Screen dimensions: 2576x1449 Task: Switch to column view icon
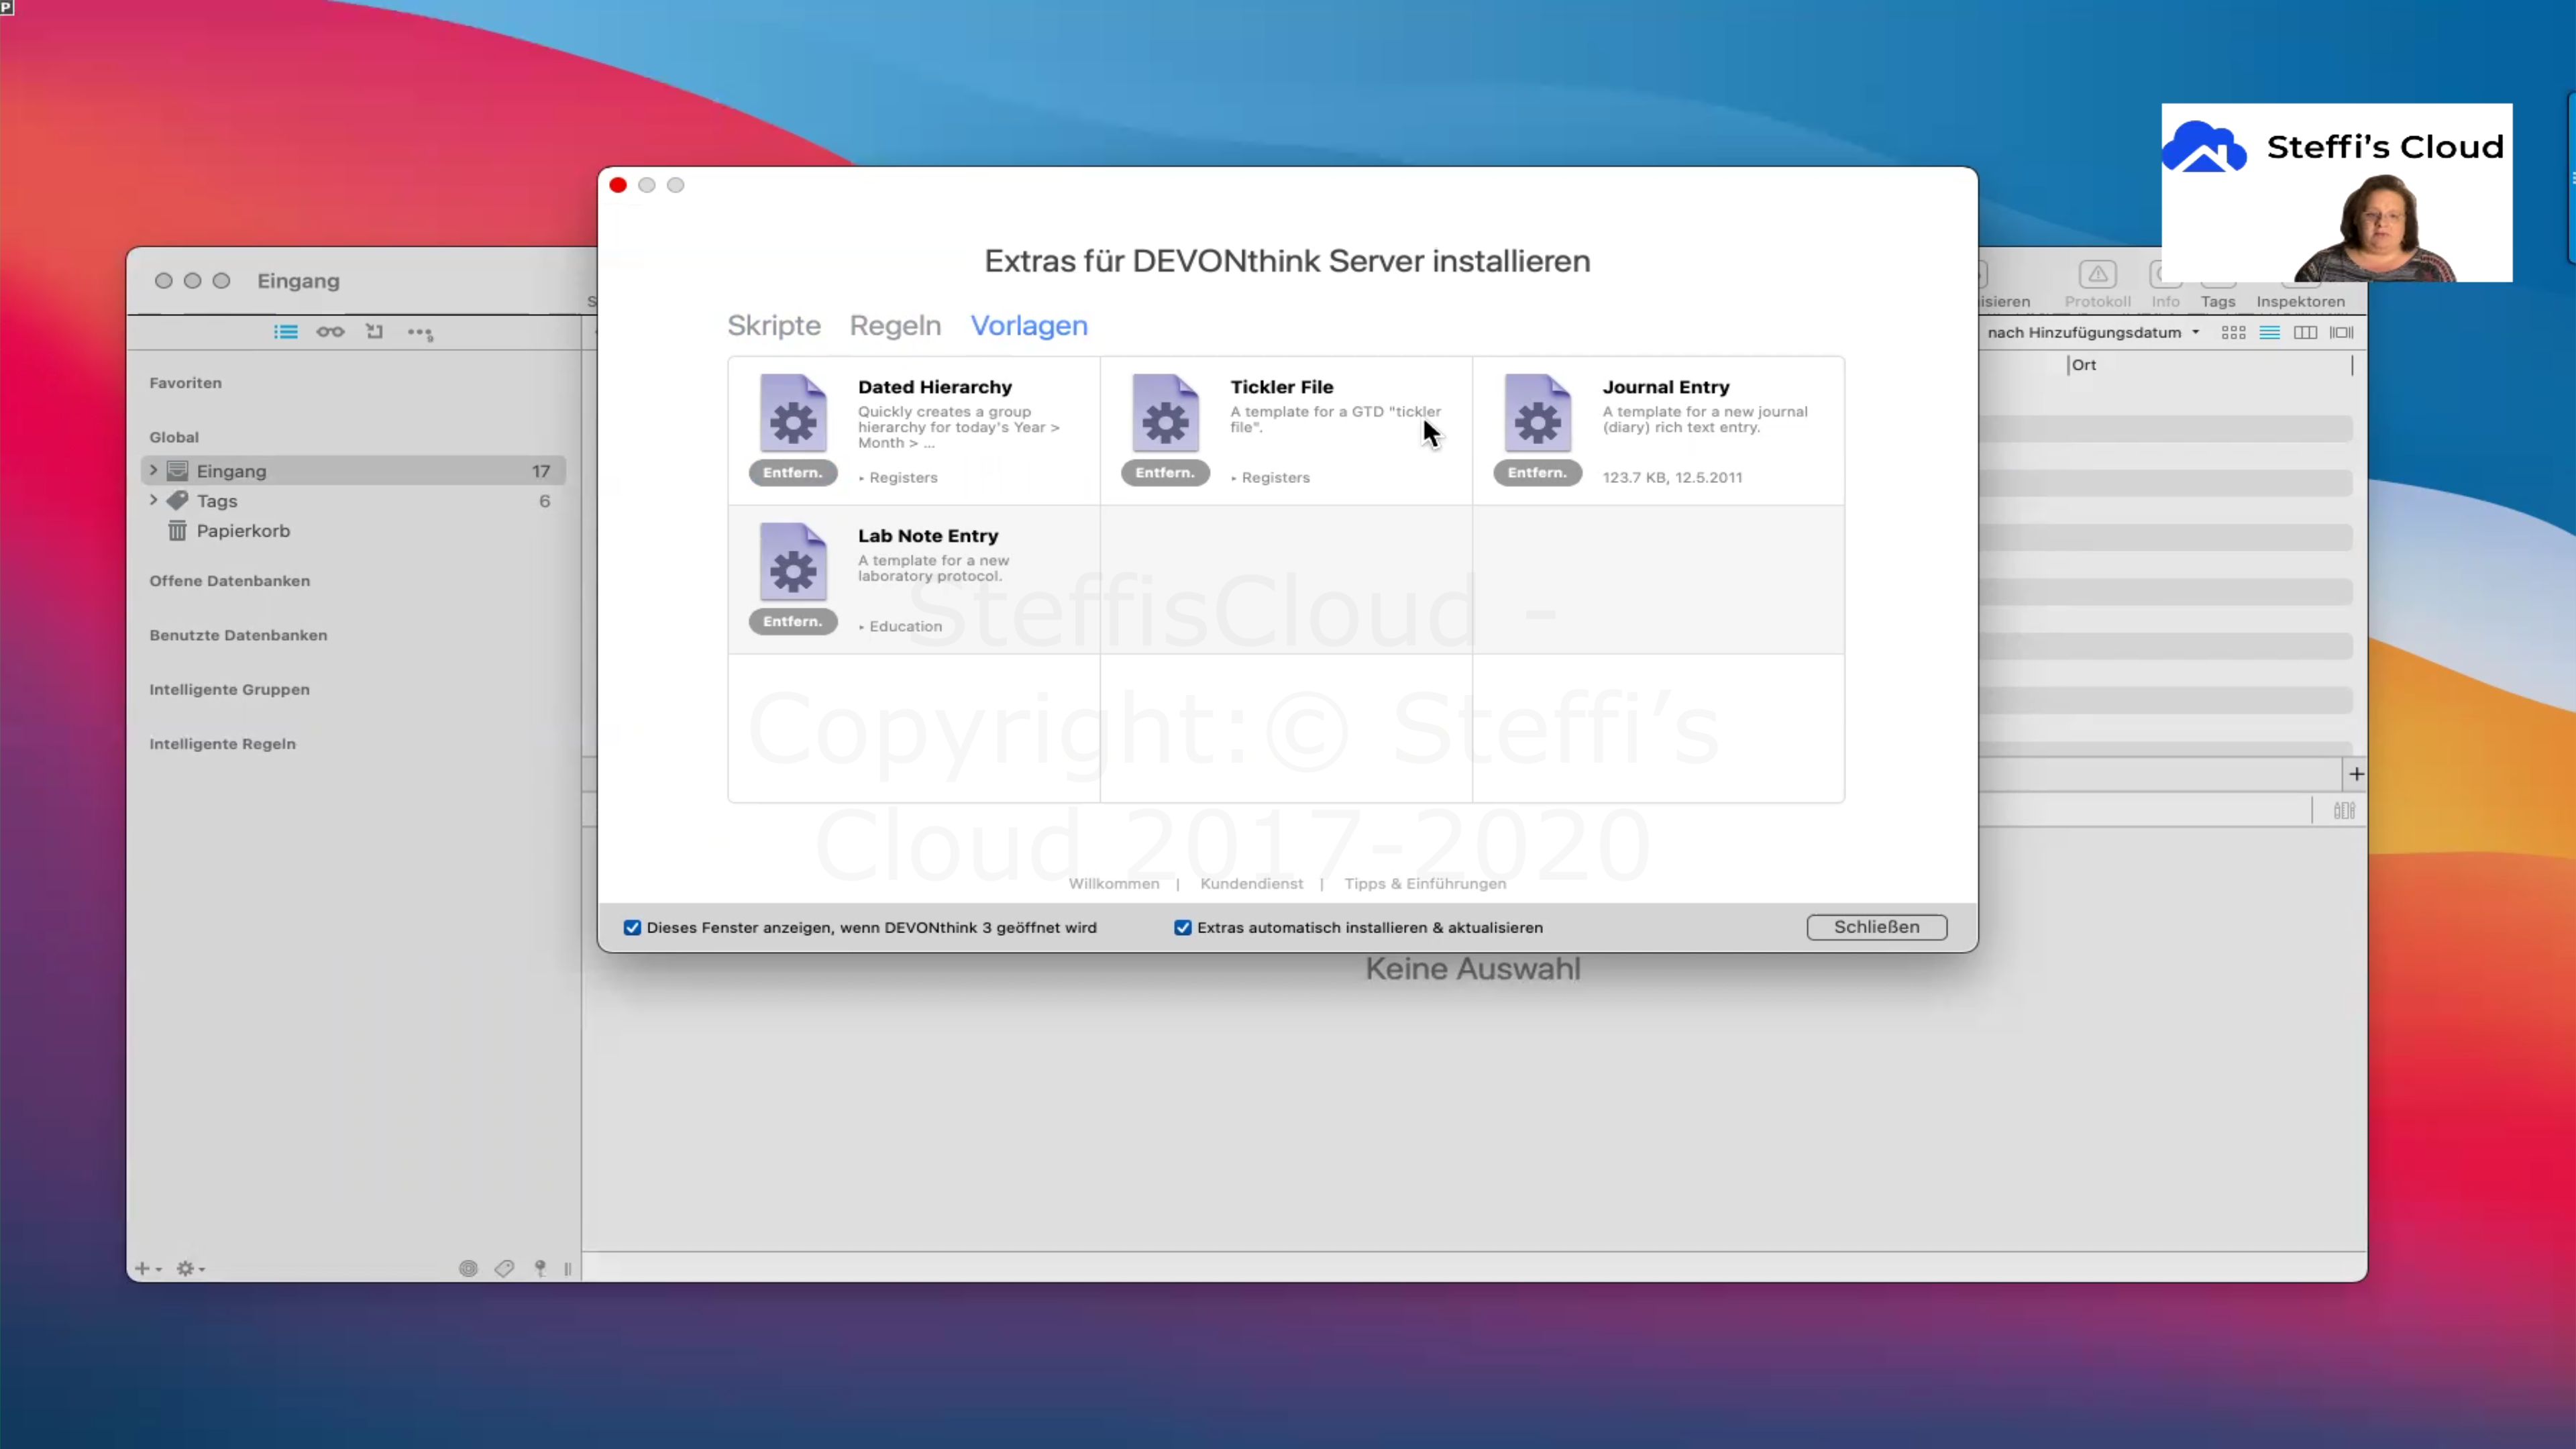click(x=2305, y=333)
